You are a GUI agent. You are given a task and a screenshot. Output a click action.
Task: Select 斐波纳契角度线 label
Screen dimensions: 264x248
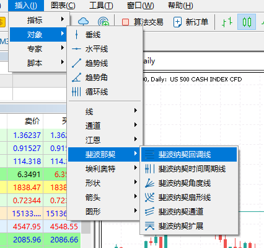185,183
